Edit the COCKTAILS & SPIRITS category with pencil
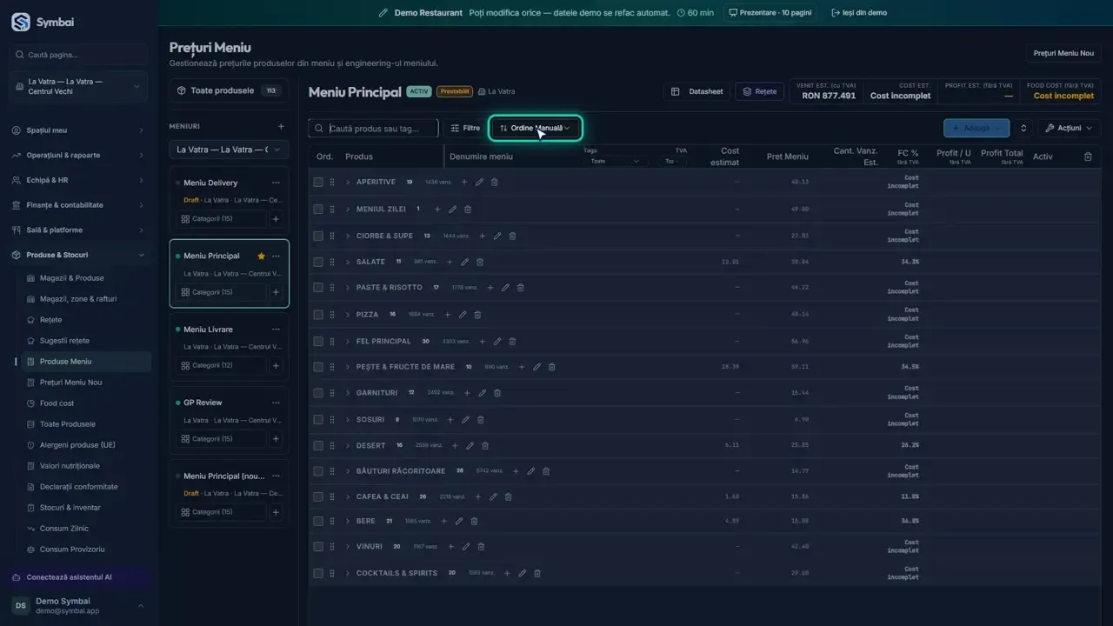This screenshot has width=1113, height=626. [x=522, y=573]
